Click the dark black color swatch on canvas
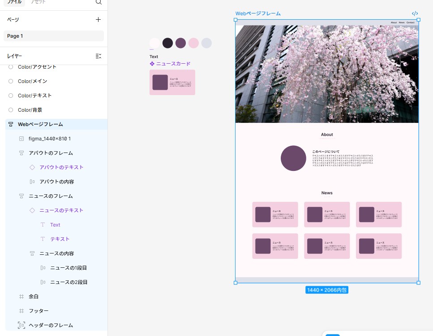The image size is (433, 336). [167, 43]
